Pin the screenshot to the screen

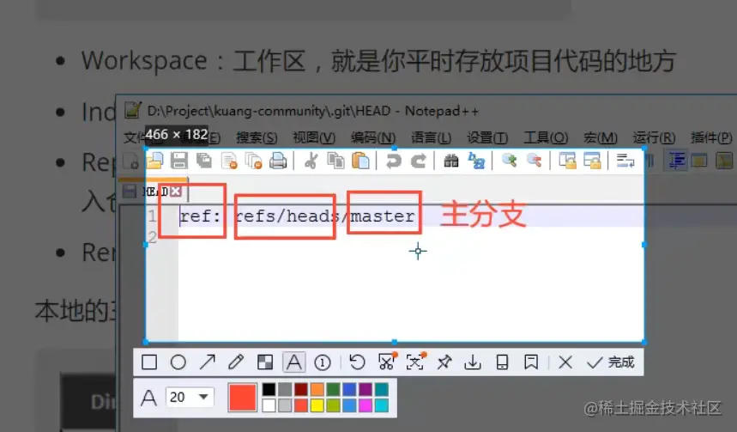pos(444,362)
